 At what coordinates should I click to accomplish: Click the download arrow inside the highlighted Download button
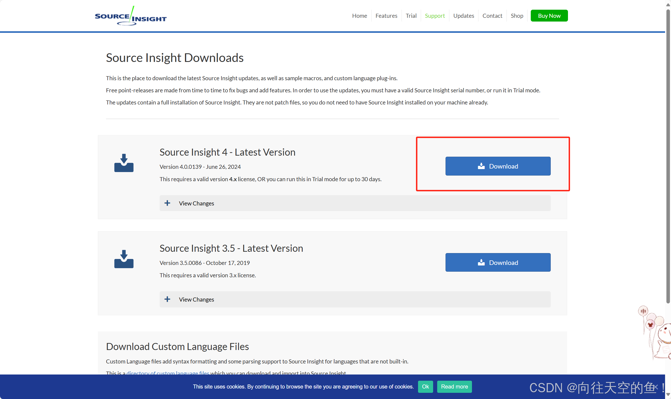[x=481, y=166]
